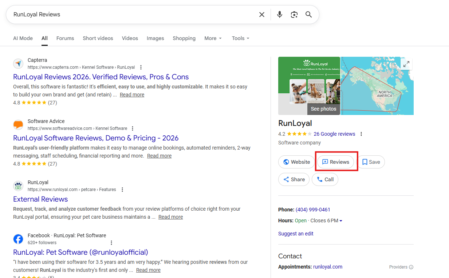The image size is (449, 278).
Task: Click the info icon beside Providers
Action: click(x=411, y=267)
